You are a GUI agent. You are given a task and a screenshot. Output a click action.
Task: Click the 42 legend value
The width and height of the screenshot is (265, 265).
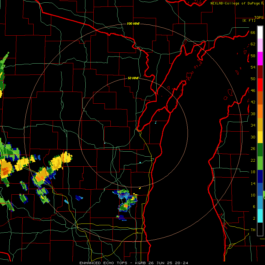pyautogui.click(x=253, y=102)
